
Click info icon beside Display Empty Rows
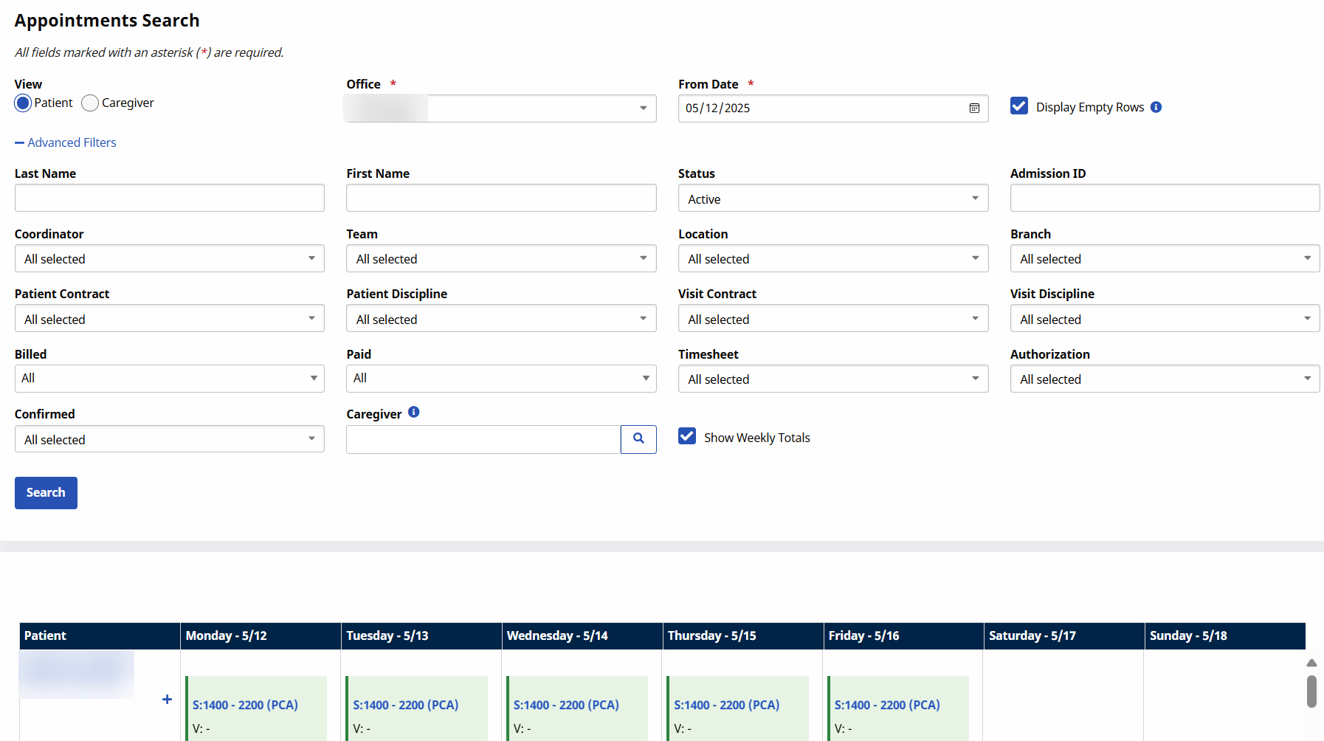pyautogui.click(x=1156, y=107)
